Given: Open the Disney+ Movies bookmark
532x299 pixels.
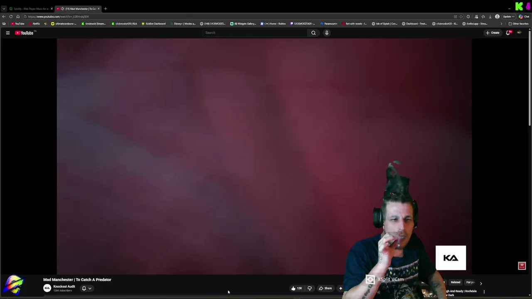Looking at the screenshot, I should (183, 24).
